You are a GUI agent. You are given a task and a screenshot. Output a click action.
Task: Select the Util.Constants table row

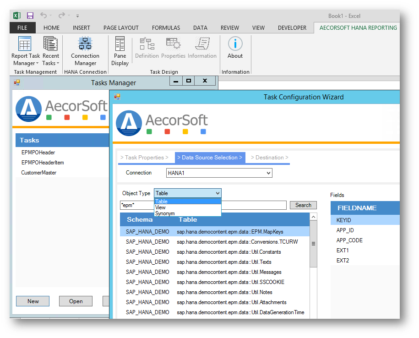tap(215, 252)
